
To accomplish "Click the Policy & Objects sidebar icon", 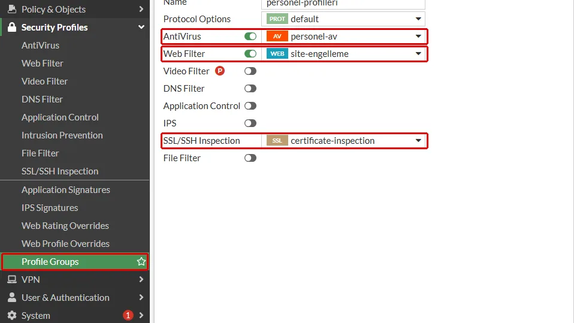I will pyautogui.click(x=12, y=9).
